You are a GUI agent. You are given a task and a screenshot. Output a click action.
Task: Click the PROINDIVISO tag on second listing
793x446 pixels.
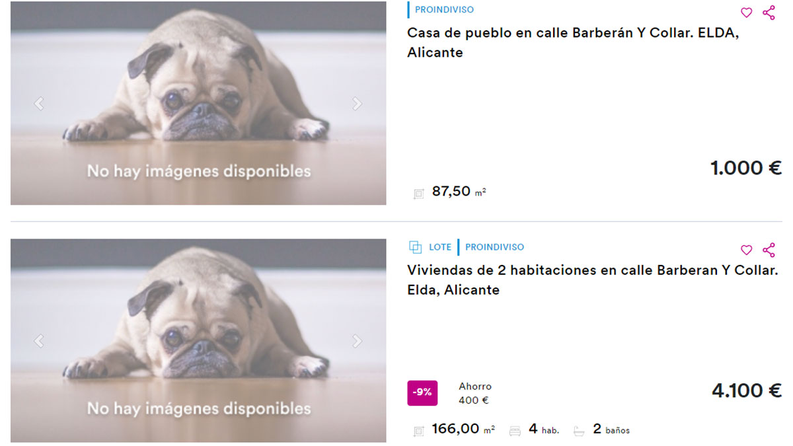[494, 247]
